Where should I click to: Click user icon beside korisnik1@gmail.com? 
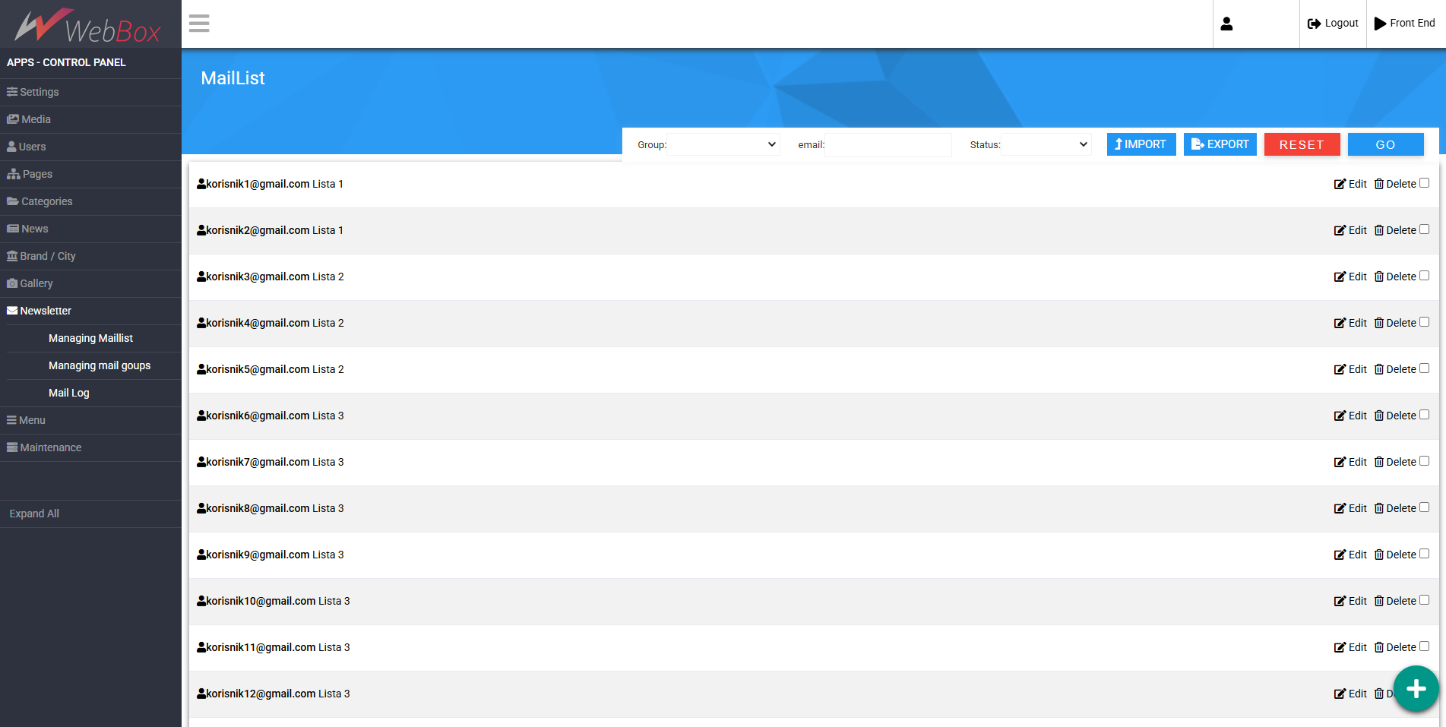click(201, 184)
